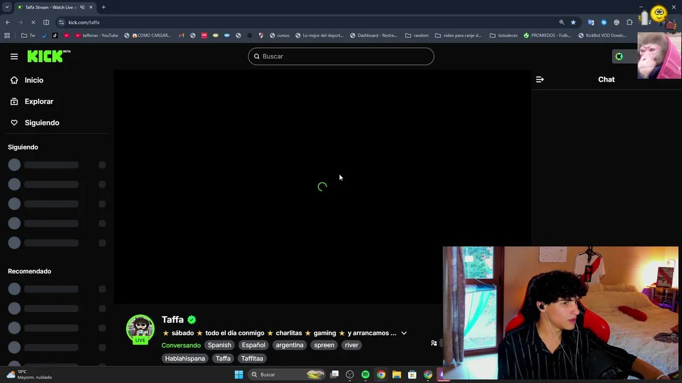Open the Google Translate extension
682x383 pixels.
[591, 22]
